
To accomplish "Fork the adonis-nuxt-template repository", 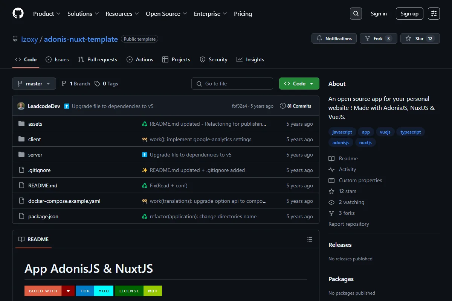I will coord(378,38).
